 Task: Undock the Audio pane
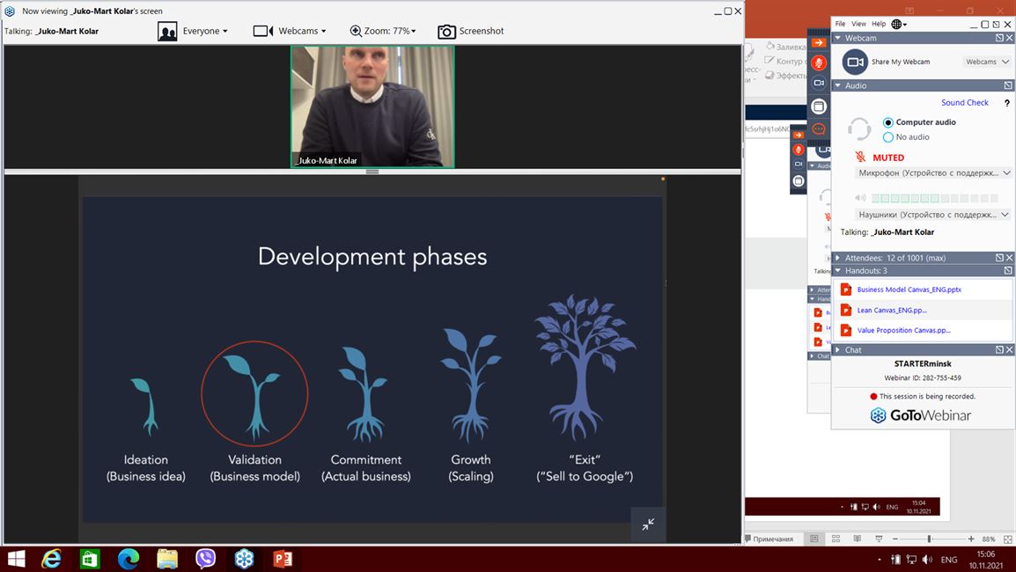[1007, 85]
